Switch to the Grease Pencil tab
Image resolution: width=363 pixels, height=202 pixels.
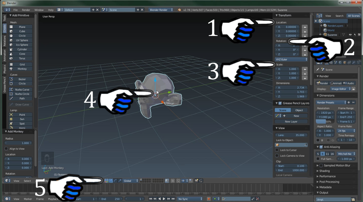4,85
